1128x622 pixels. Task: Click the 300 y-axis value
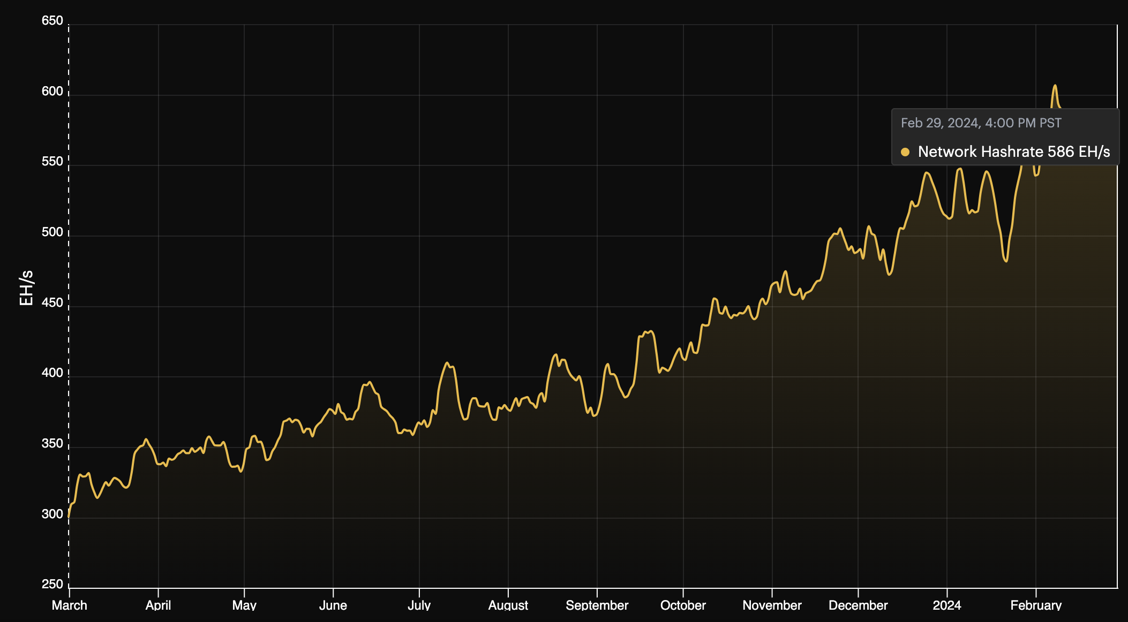click(52, 514)
